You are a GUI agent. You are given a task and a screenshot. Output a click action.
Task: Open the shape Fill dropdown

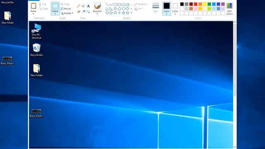tap(139, 9)
